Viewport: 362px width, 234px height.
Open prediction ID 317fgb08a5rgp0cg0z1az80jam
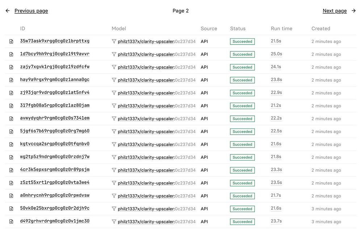click(55, 106)
